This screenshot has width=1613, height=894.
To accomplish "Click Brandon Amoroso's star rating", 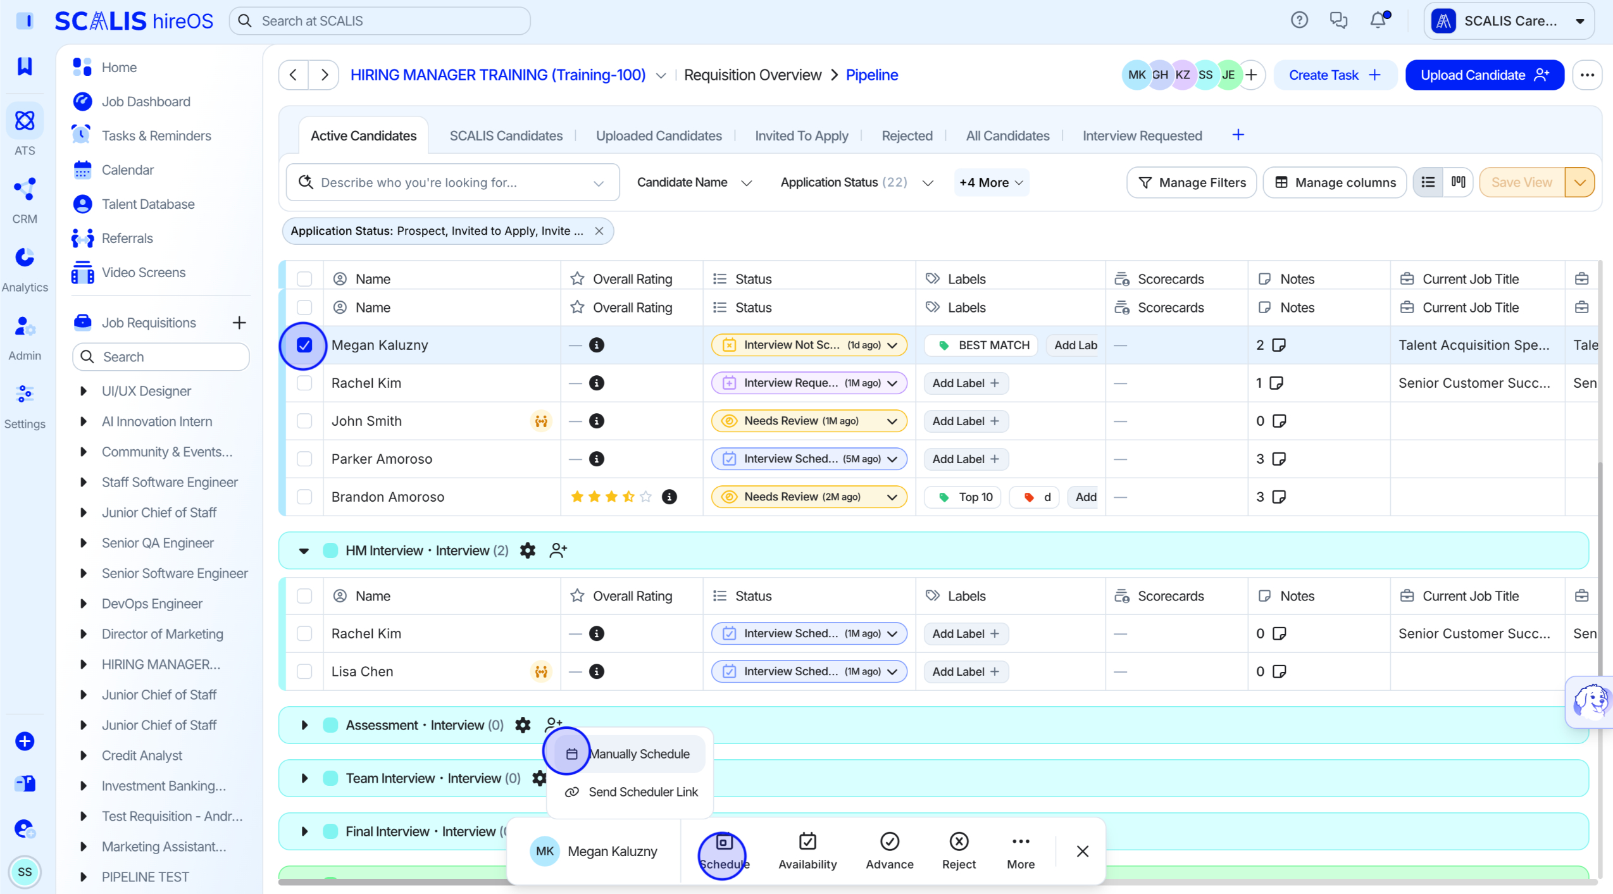I will point(611,497).
